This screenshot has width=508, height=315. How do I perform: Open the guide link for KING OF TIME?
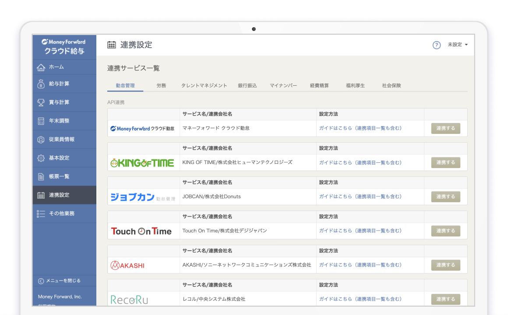pos(360,162)
